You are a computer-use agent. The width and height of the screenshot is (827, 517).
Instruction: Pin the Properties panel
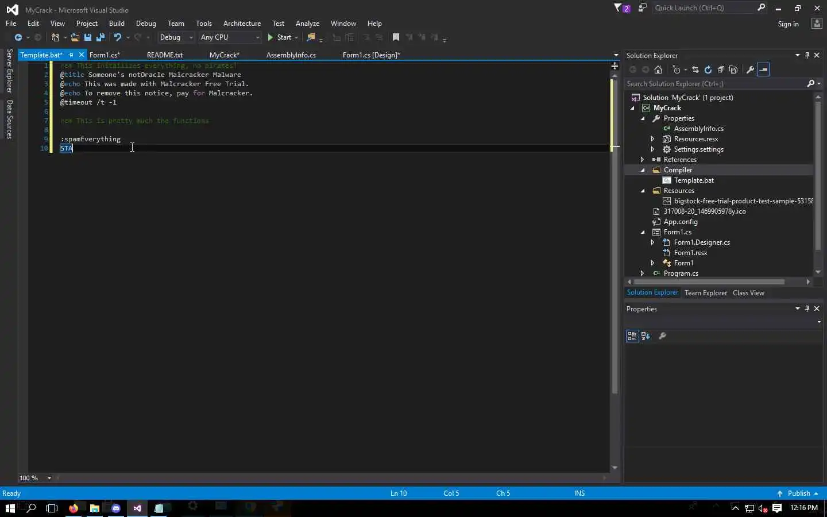click(807, 308)
